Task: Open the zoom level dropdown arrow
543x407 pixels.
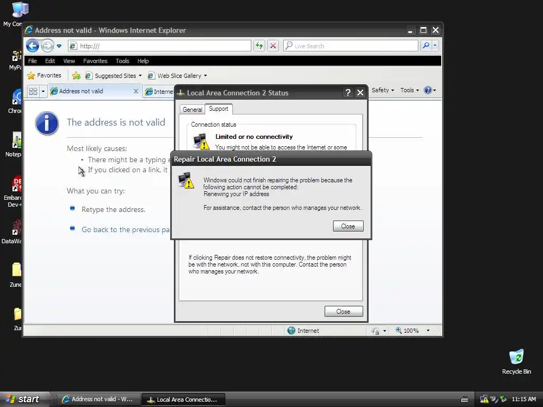Action: 428,331
